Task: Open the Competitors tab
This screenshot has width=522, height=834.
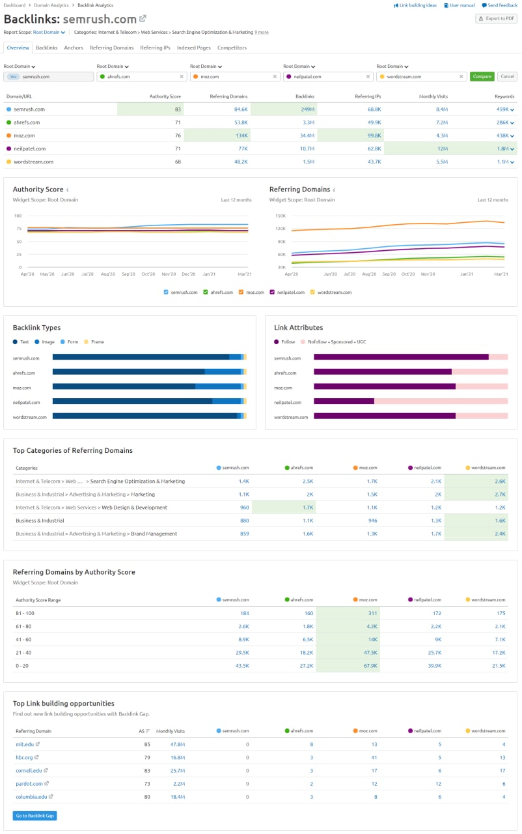Action: click(x=232, y=48)
